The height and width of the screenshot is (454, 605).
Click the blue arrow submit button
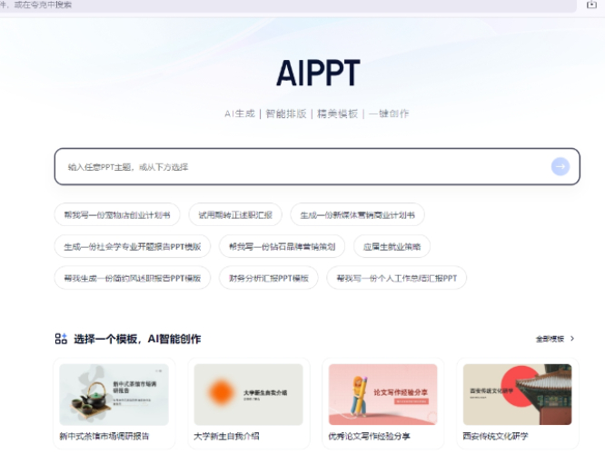click(x=560, y=167)
